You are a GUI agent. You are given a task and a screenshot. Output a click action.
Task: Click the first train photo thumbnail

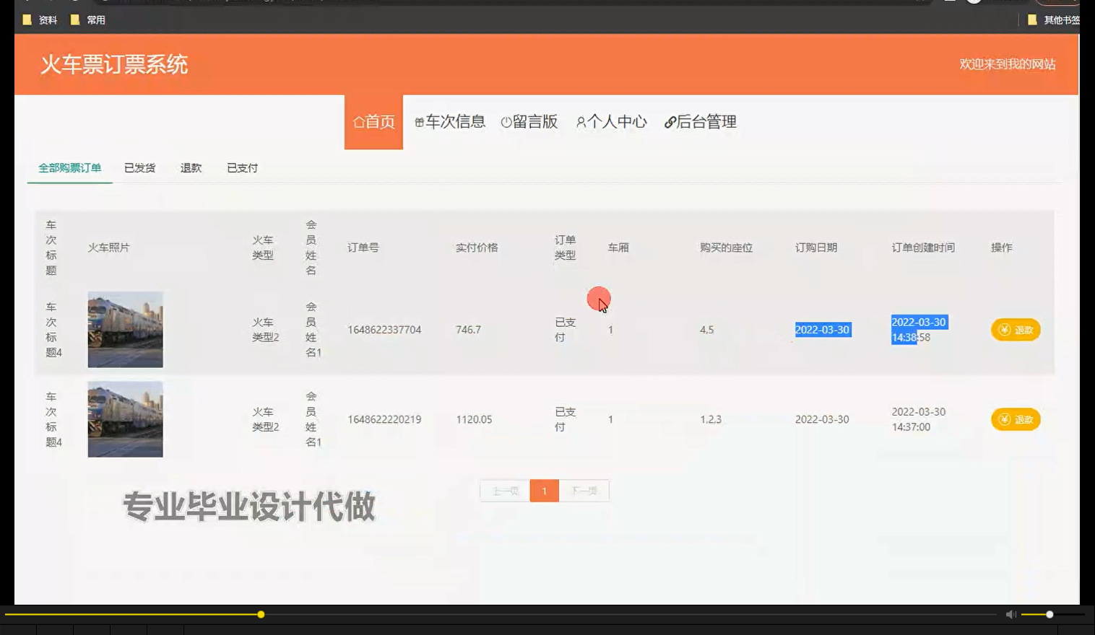click(x=125, y=329)
